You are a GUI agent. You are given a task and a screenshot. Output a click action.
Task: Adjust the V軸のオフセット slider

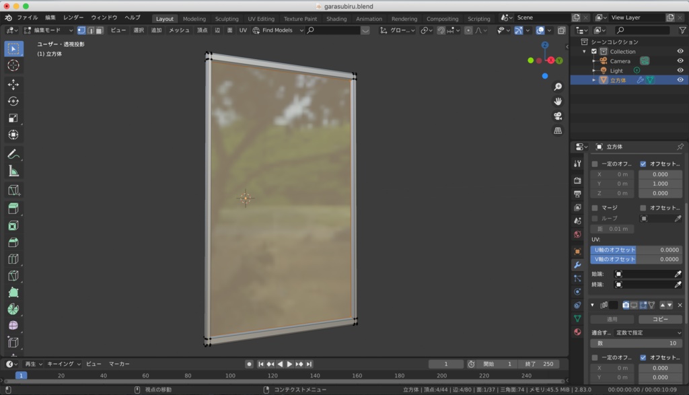[x=637, y=259]
